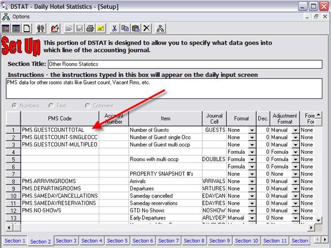
Task: Click the black X delete icon
Action: coord(146,29)
